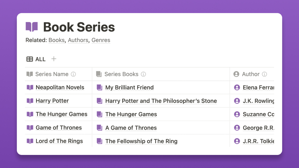299x168 pixels.
Task: Click the Author column header
Action: 251,74
